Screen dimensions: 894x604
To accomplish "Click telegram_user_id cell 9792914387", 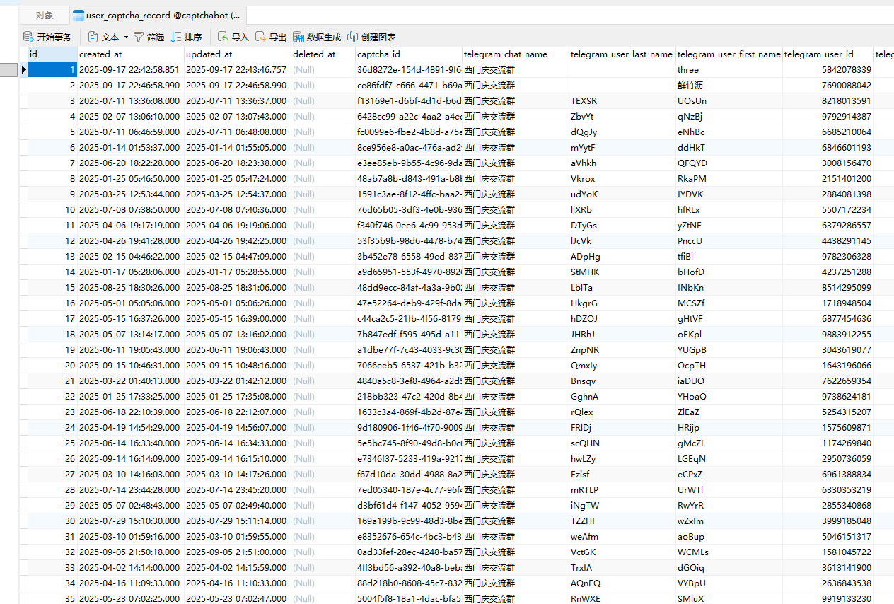I will [828, 116].
